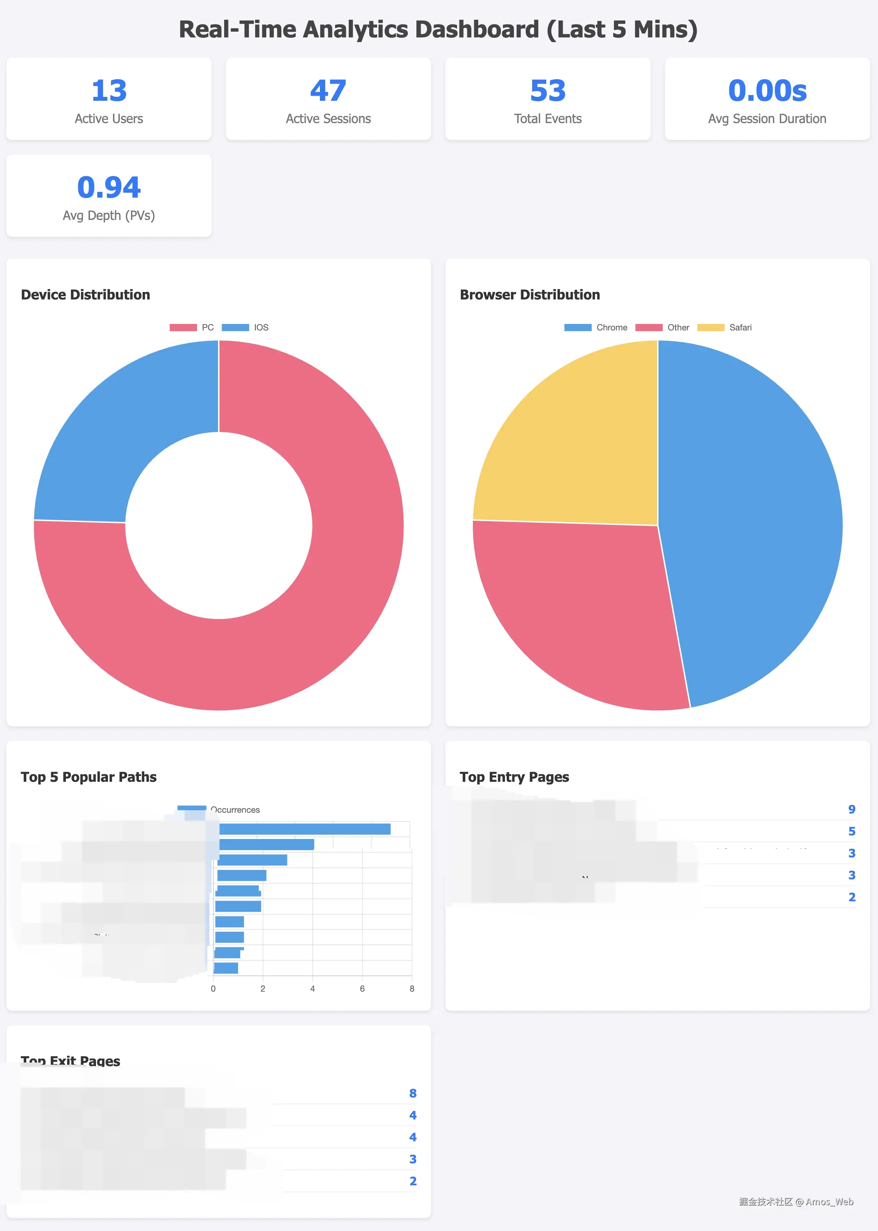
Task: Hide Safari series via legend
Action: (x=739, y=327)
